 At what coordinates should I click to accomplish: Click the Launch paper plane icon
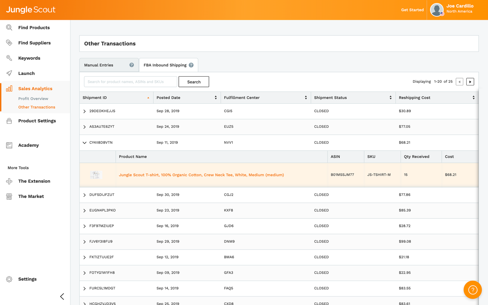coord(9,73)
